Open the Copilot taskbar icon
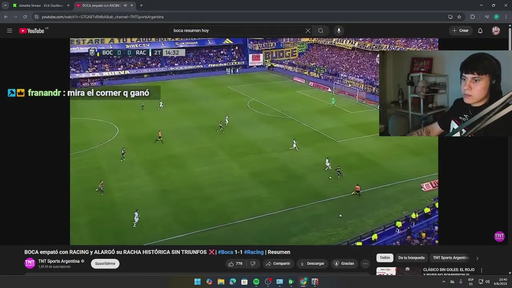 tap(209, 282)
